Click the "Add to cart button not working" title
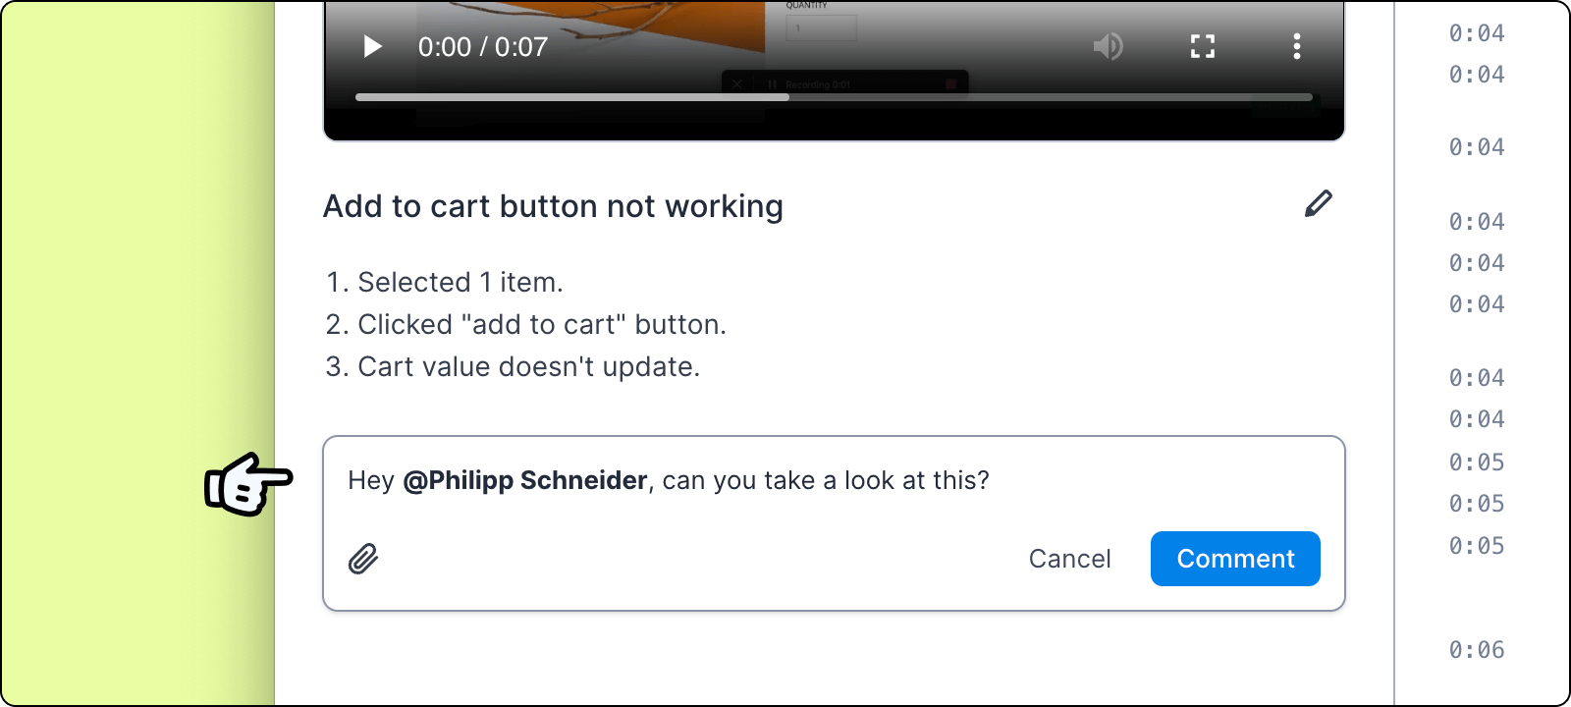1571x707 pixels. tap(553, 206)
